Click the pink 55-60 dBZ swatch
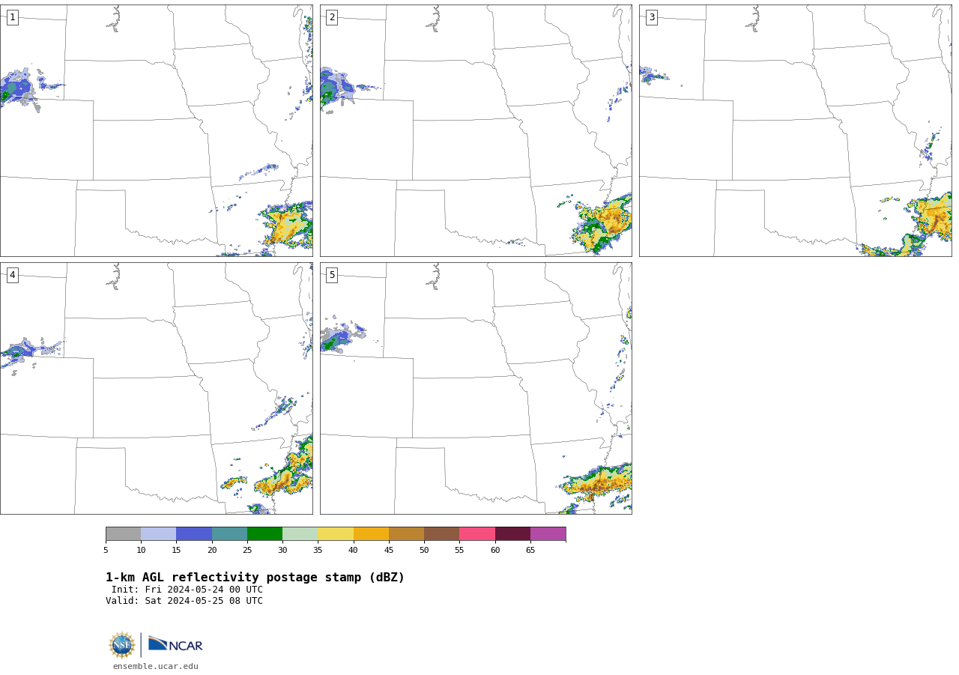 coord(477,534)
